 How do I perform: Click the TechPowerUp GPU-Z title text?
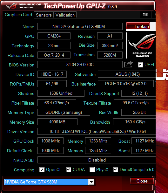[75, 6]
